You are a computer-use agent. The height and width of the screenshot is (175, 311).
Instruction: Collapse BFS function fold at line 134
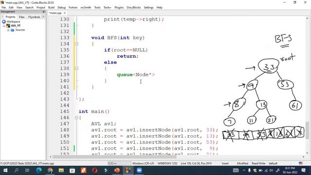click(x=77, y=44)
